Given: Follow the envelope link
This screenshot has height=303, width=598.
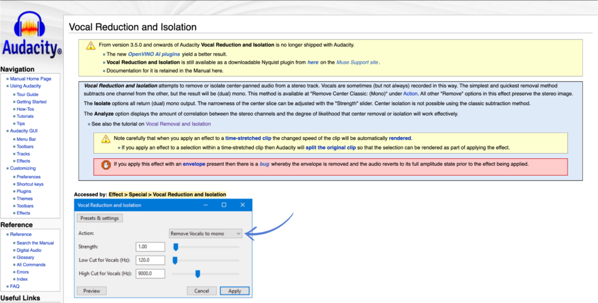Looking at the screenshot, I should (194, 165).
